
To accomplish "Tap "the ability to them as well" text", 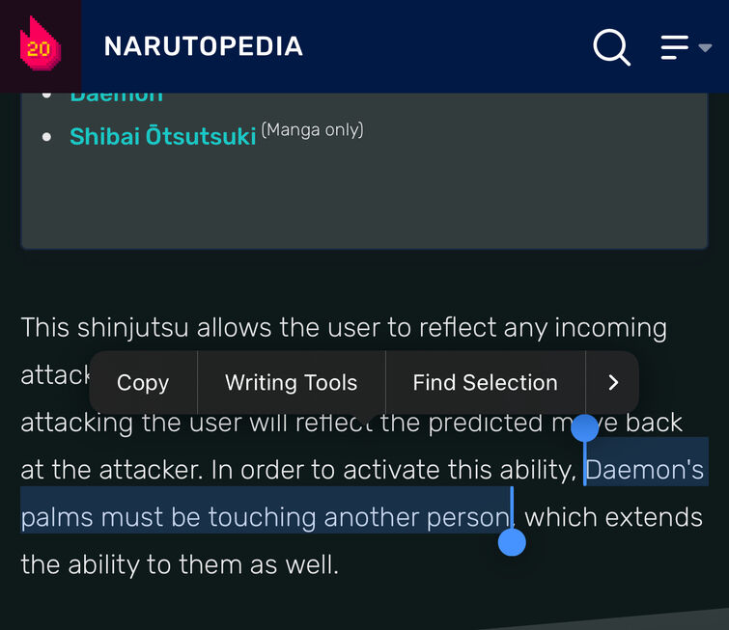I will point(180,565).
